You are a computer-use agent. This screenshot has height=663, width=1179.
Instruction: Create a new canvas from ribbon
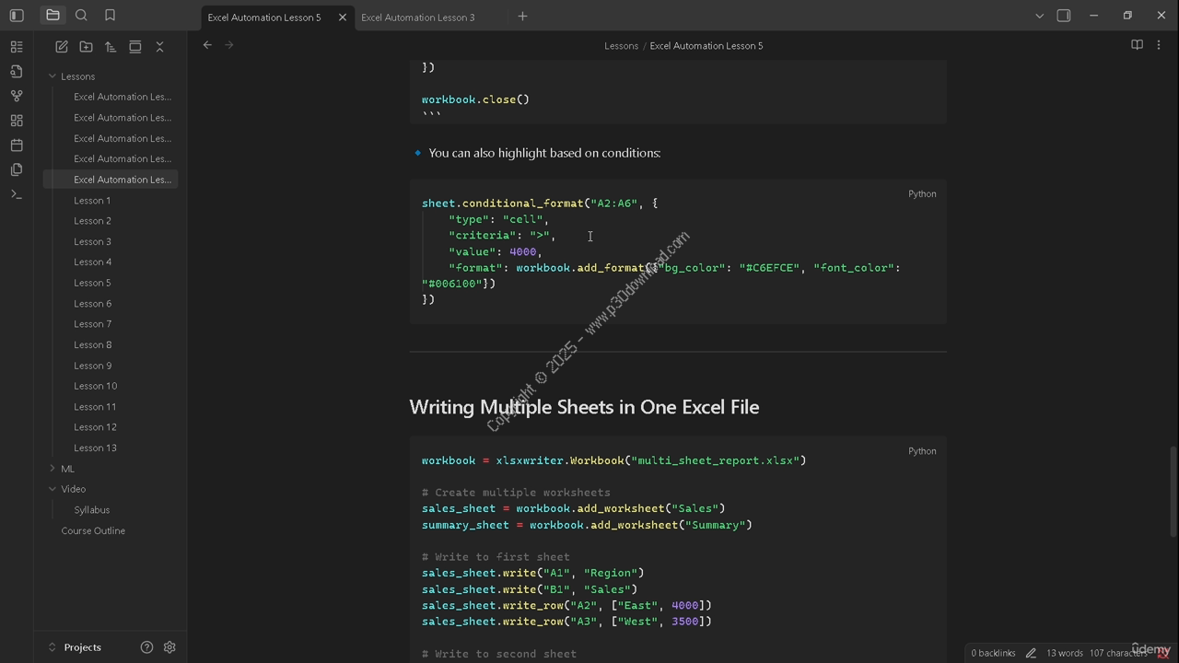[x=17, y=121]
